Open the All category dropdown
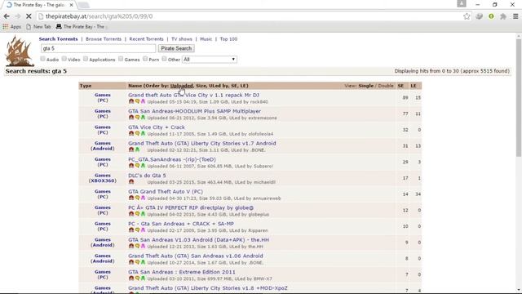This screenshot has width=522, height=294. [210, 60]
